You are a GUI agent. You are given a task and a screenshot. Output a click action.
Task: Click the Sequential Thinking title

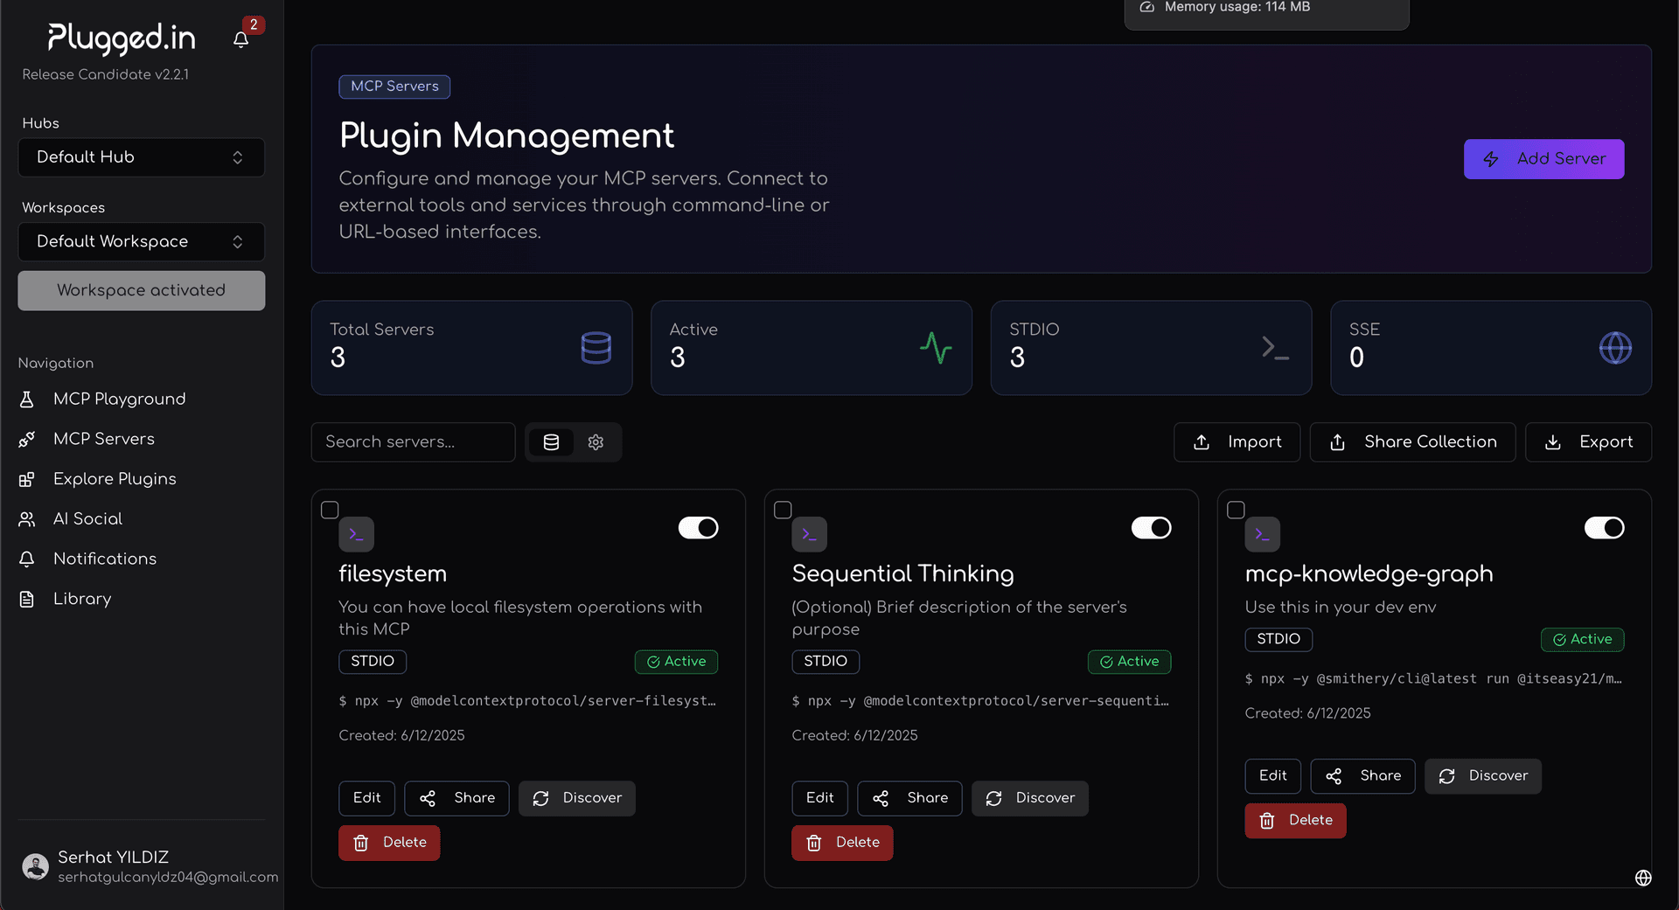click(x=902, y=574)
